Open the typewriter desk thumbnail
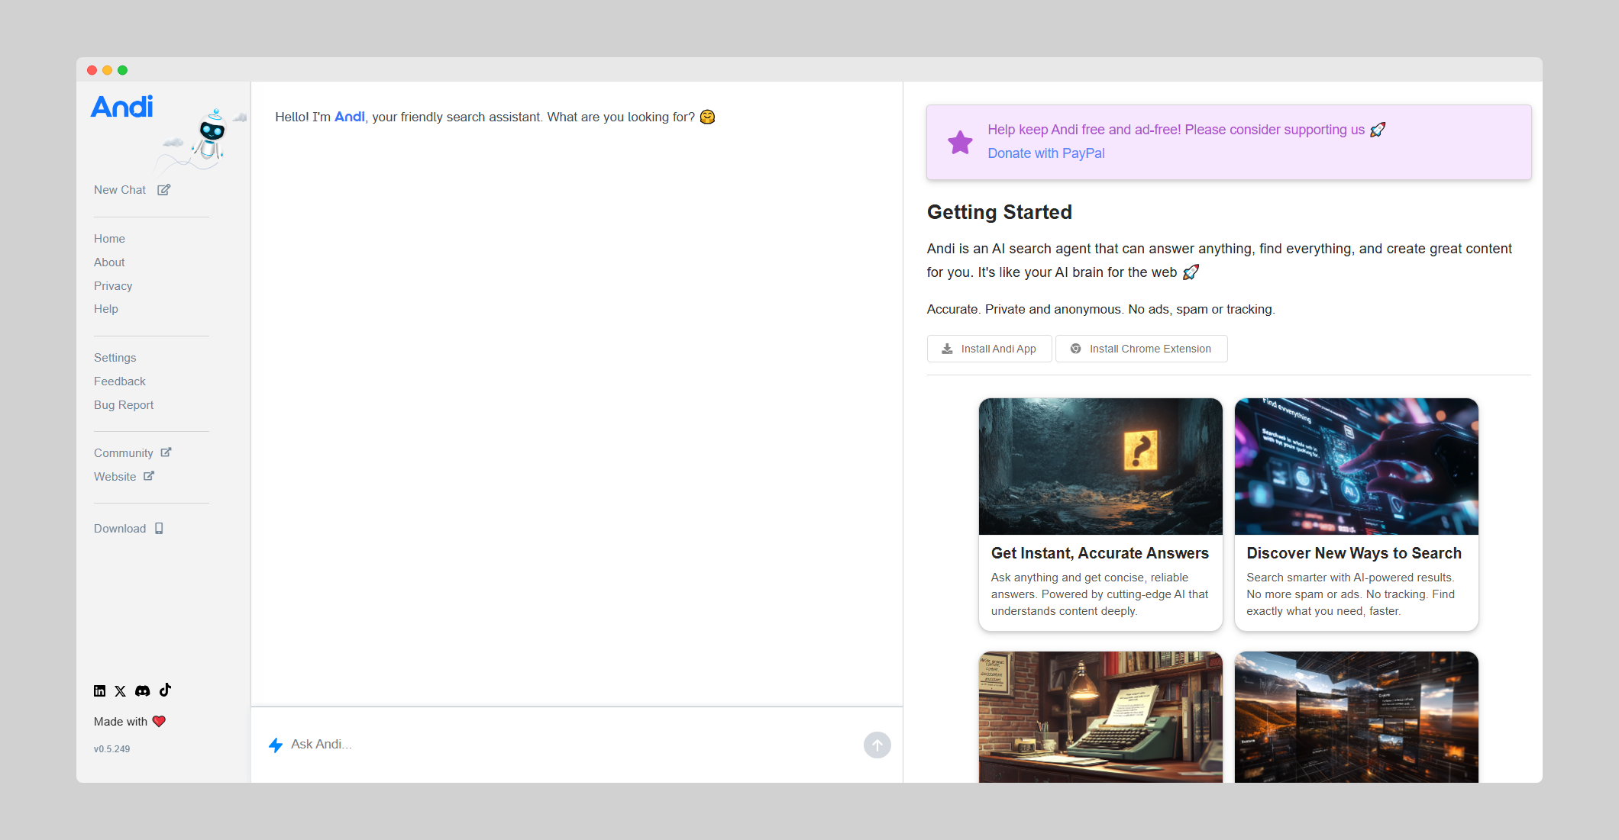 point(1100,717)
